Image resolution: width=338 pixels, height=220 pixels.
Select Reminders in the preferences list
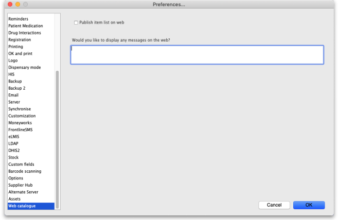19,19
